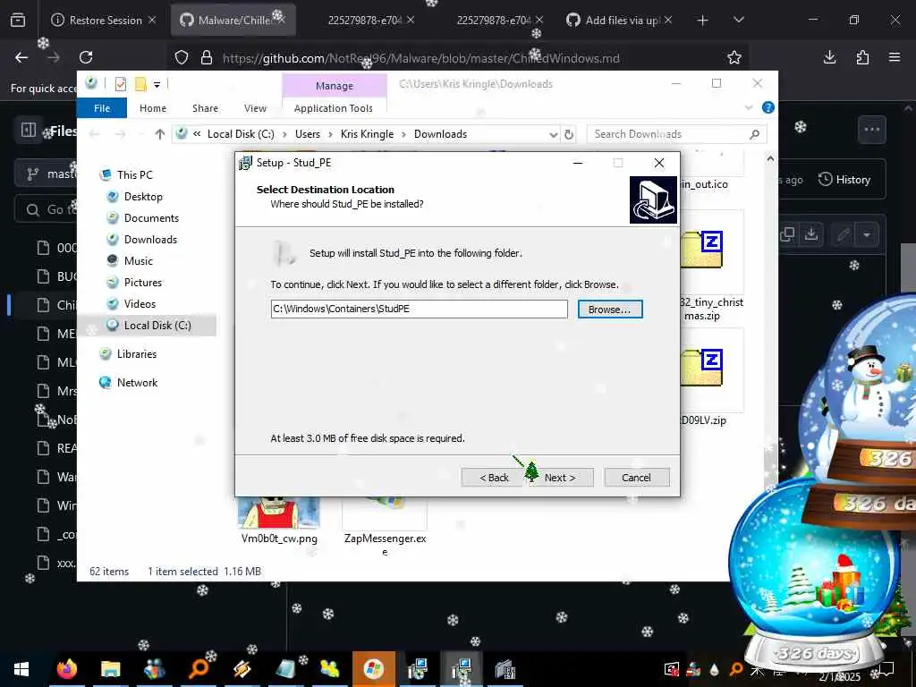Open a new Firefox tab with plus

click(703, 20)
